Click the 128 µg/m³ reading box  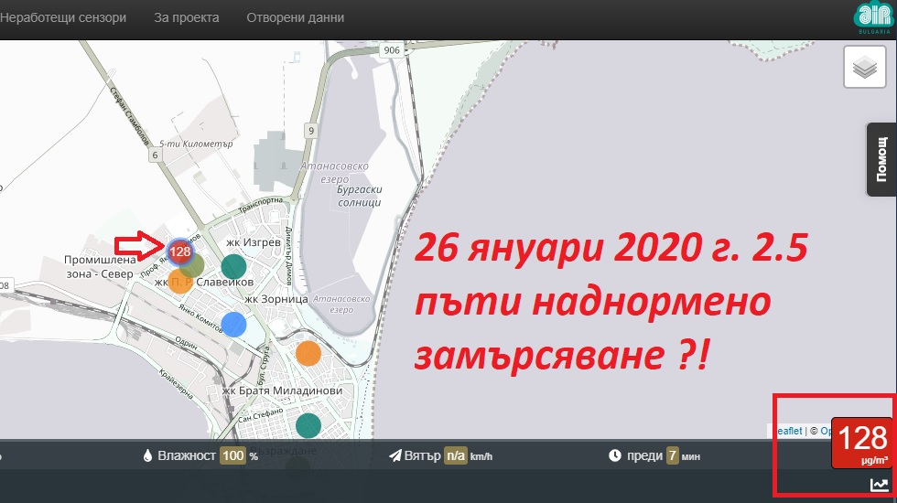tap(862, 443)
